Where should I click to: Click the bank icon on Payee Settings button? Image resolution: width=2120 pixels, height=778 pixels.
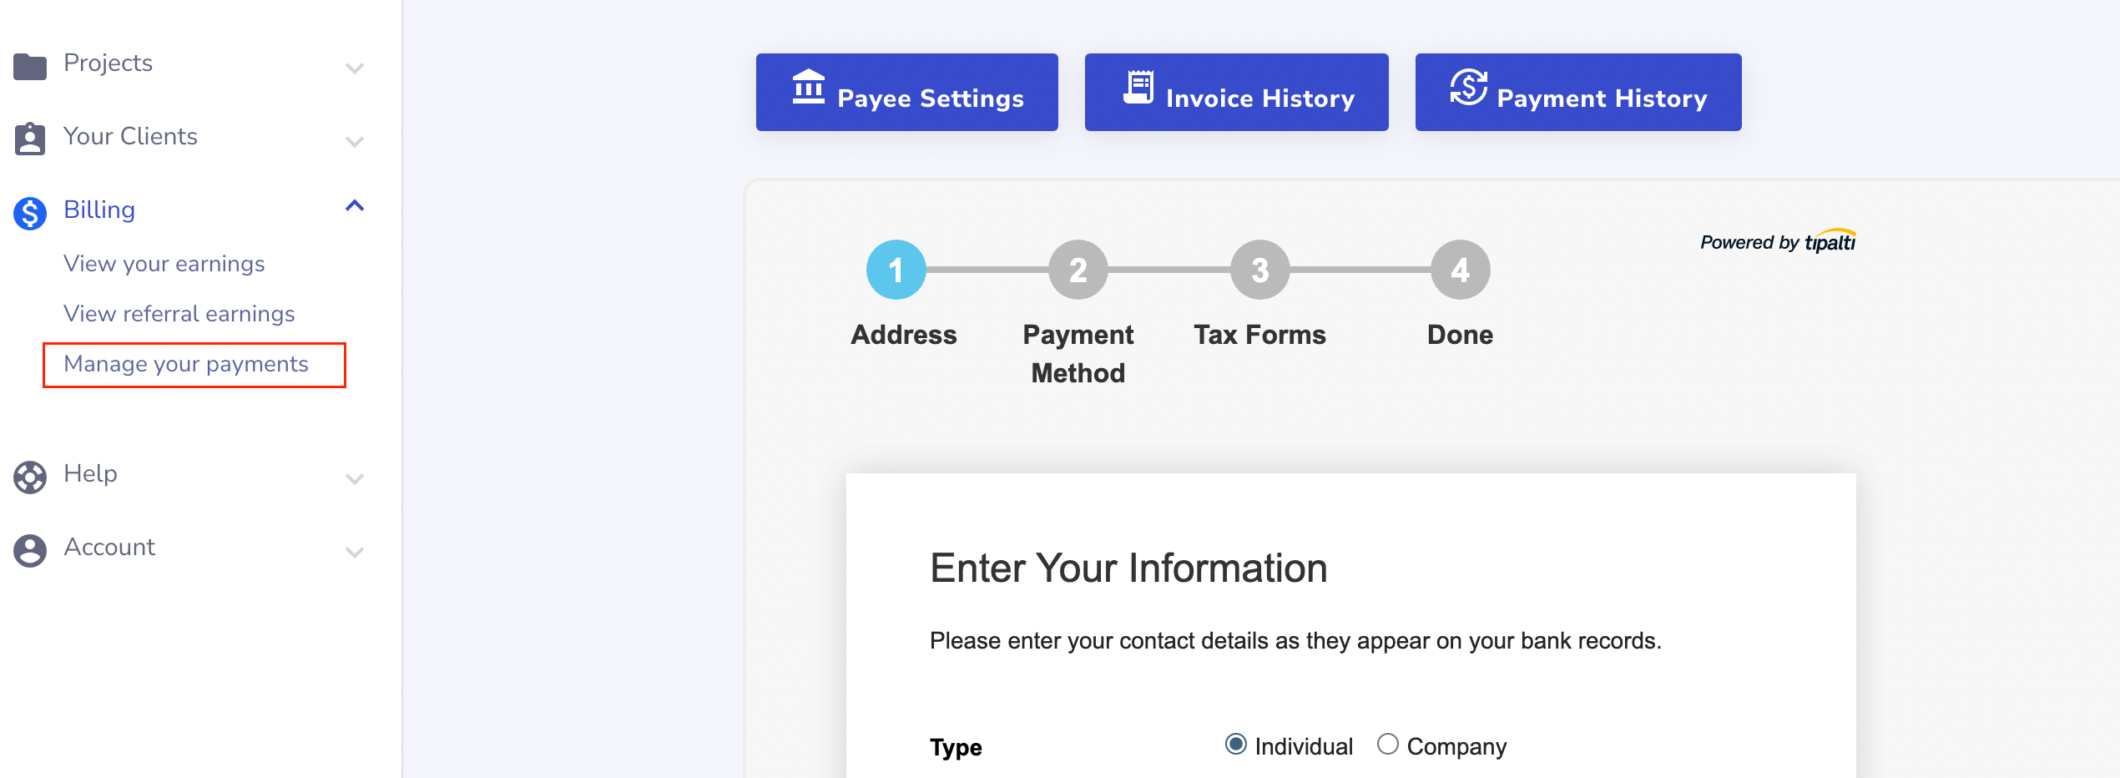(808, 88)
